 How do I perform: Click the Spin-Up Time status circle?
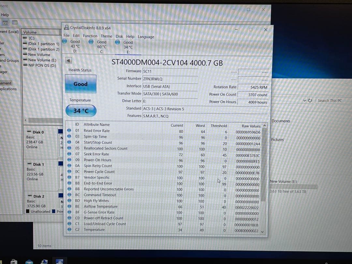pos(69,136)
